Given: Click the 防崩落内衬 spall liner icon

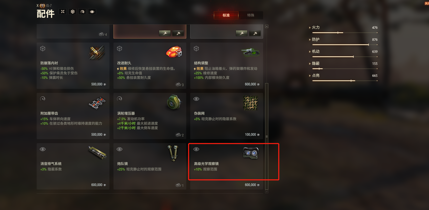Looking at the screenshot, I should (97, 53).
